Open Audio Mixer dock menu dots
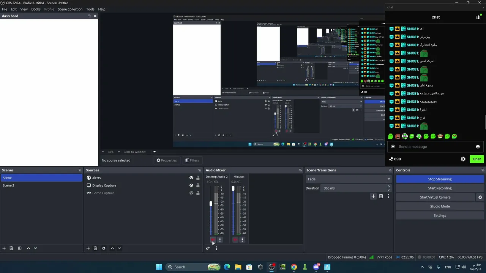The height and width of the screenshot is (273, 486). (x=216, y=248)
